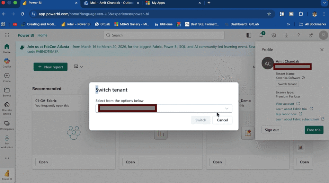Toggle the side pane layout icon
This screenshot has width=329, height=183.
[249, 35]
